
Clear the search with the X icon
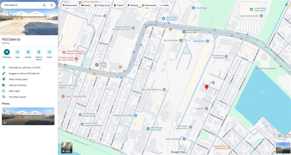tap(52, 5)
